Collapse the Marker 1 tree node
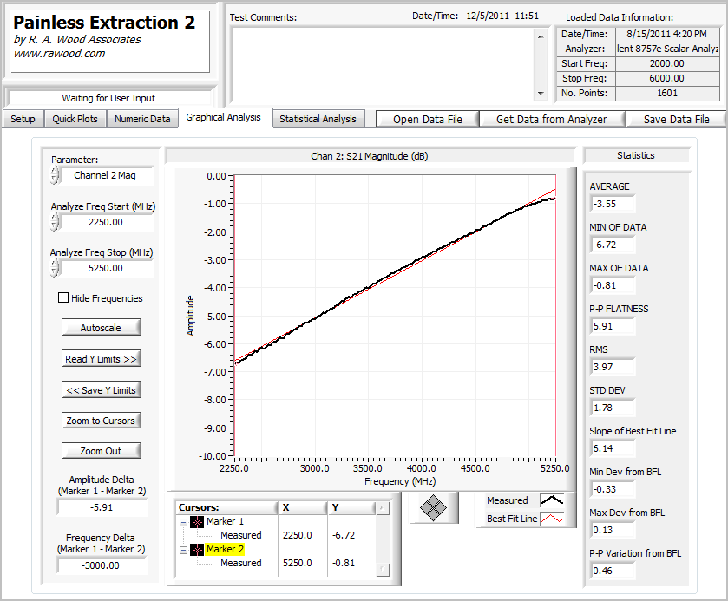This screenshot has height=601, width=728. pos(183,522)
